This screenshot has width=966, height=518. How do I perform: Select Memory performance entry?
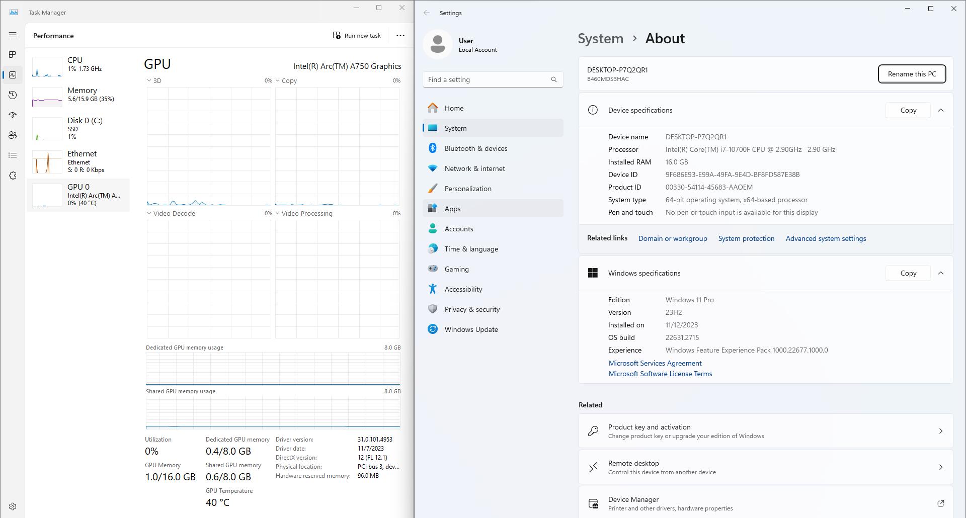tap(78, 97)
